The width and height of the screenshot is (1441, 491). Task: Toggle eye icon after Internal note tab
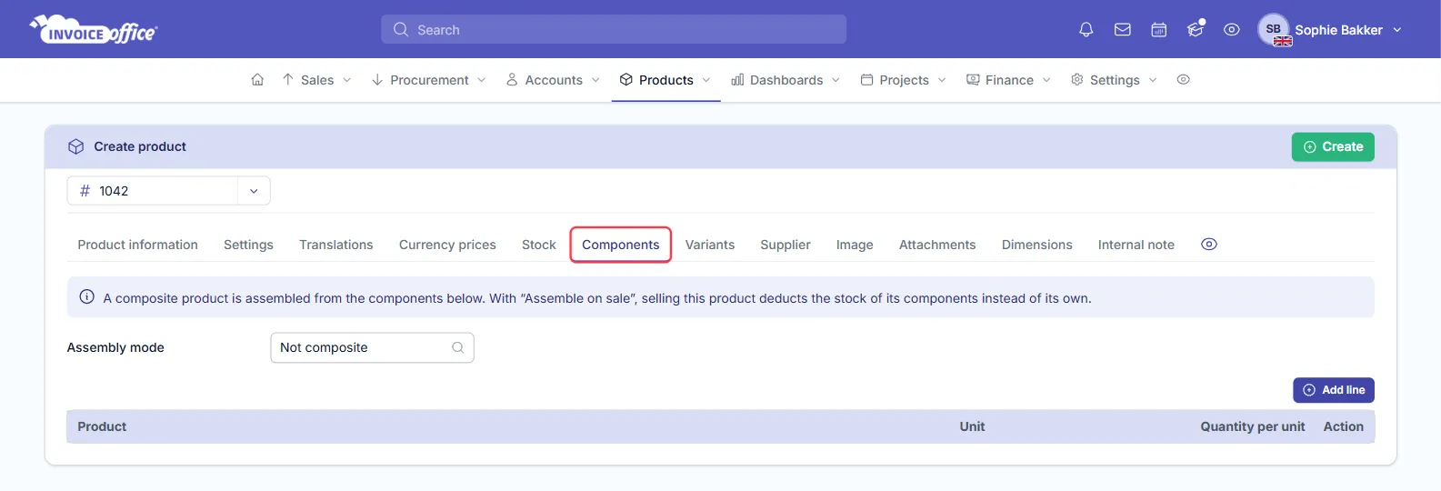click(1209, 245)
